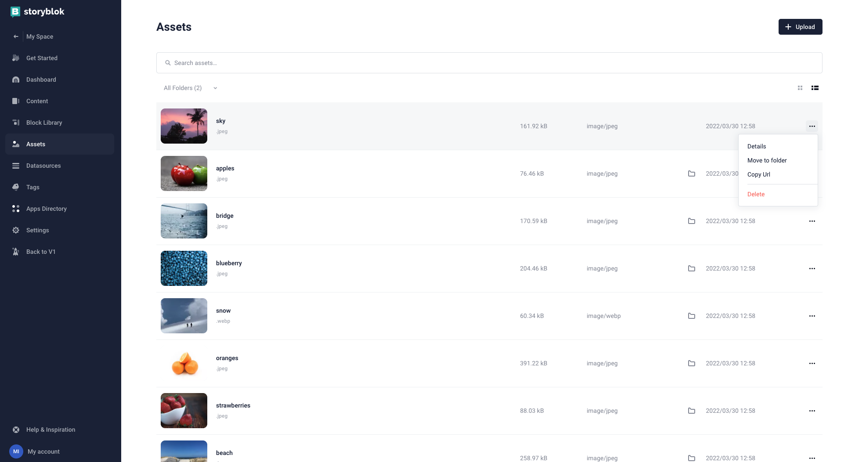This screenshot has width=855, height=462.
Task: Open the Content section
Action: [x=37, y=101]
